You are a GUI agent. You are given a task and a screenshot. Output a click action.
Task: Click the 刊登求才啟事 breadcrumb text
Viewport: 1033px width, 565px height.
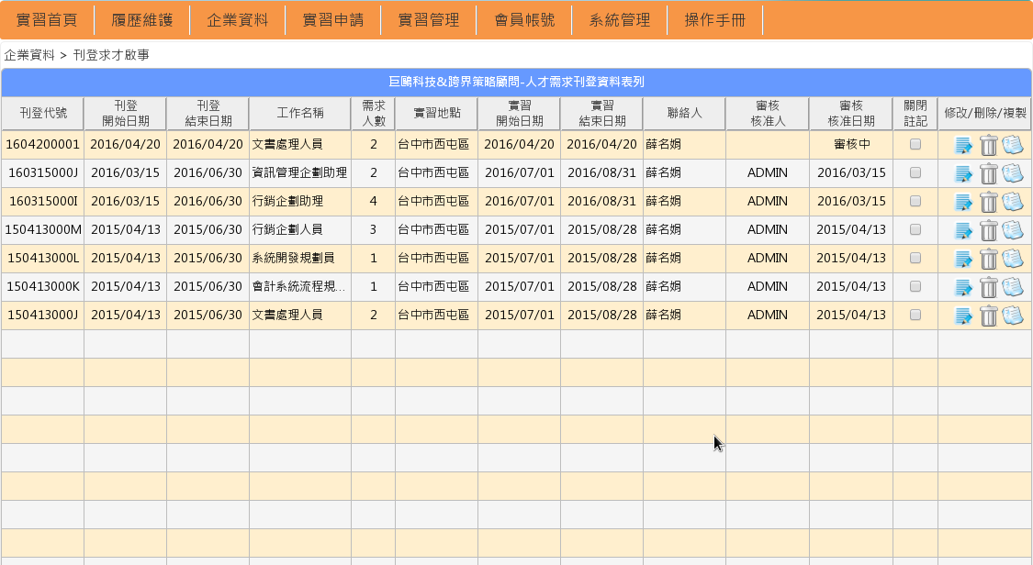[x=111, y=55]
